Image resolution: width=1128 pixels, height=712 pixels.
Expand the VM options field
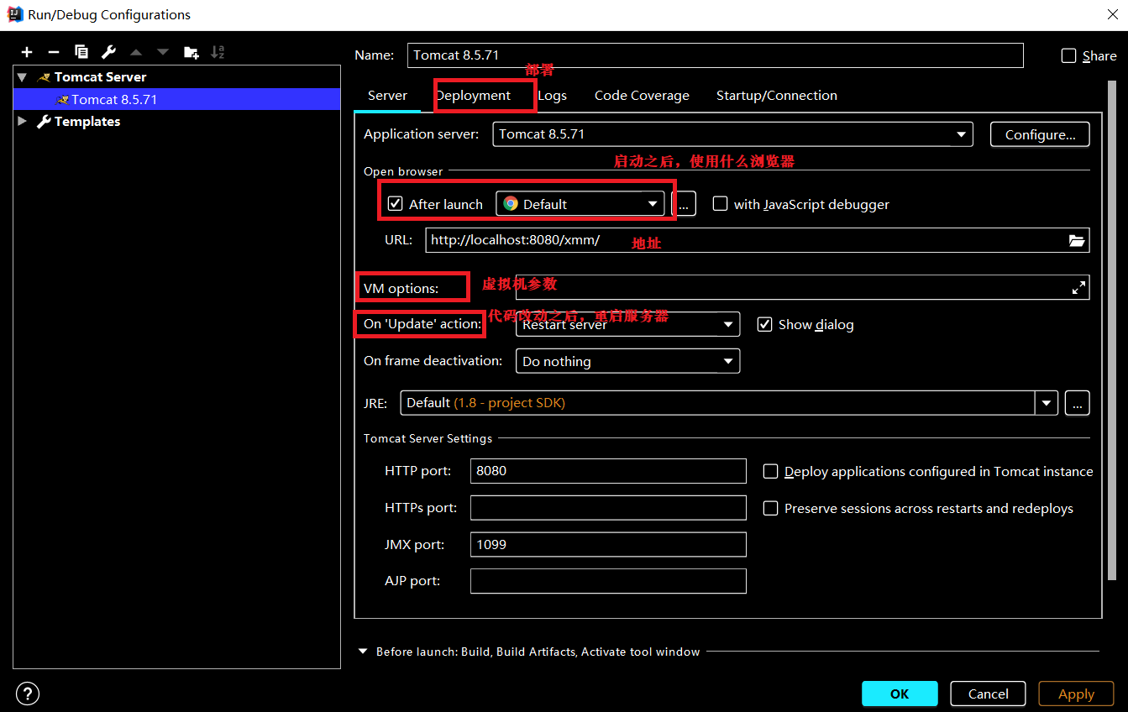click(x=1078, y=288)
